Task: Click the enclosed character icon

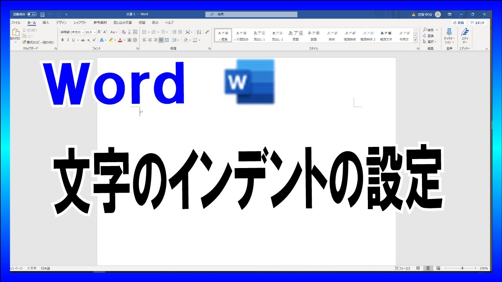Action: (x=135, y=40)
